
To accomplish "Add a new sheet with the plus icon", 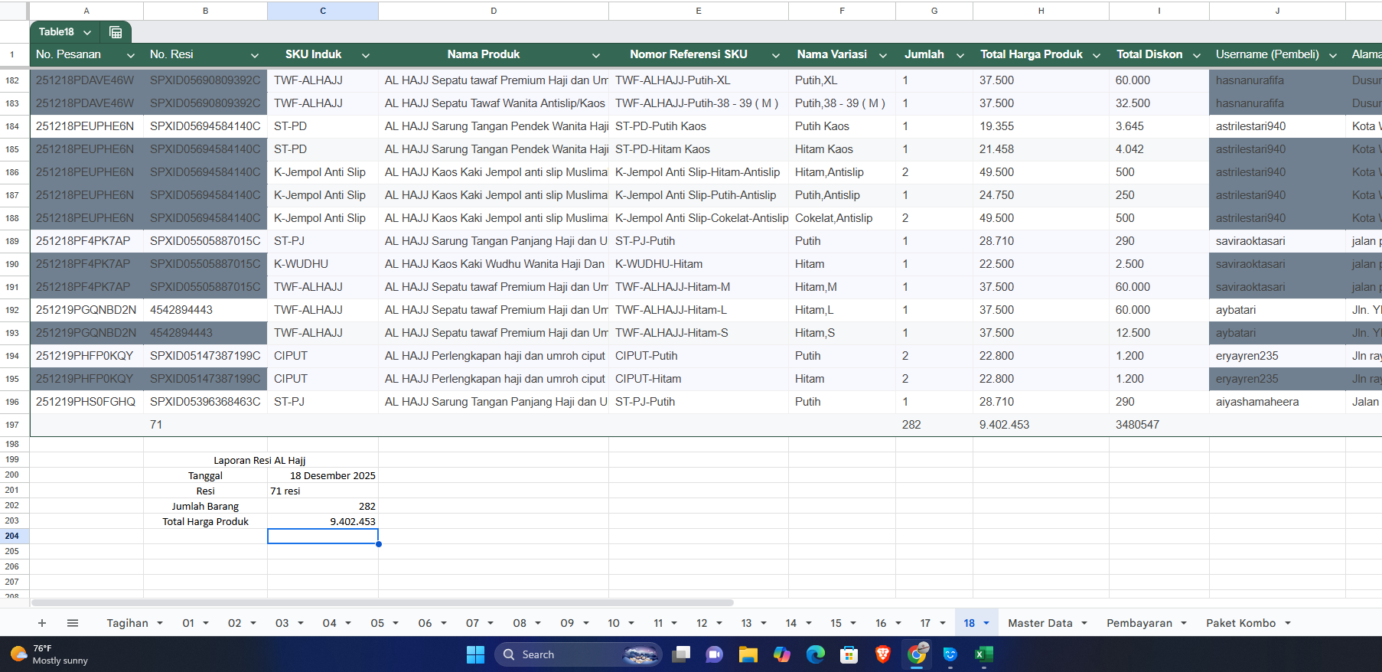I will point(42,623).
